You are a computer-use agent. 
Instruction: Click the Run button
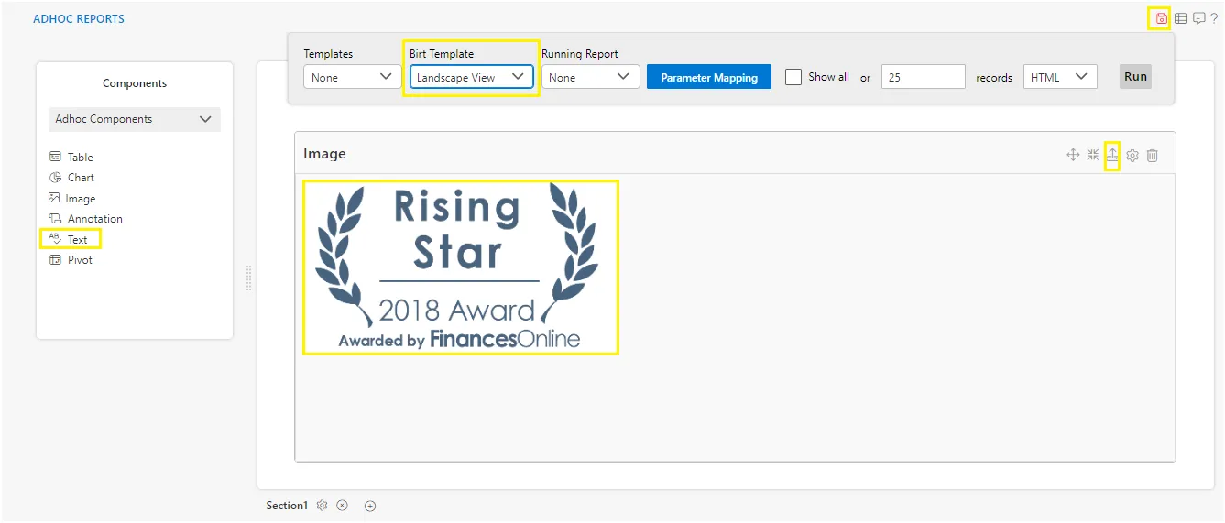[1135, 77]
